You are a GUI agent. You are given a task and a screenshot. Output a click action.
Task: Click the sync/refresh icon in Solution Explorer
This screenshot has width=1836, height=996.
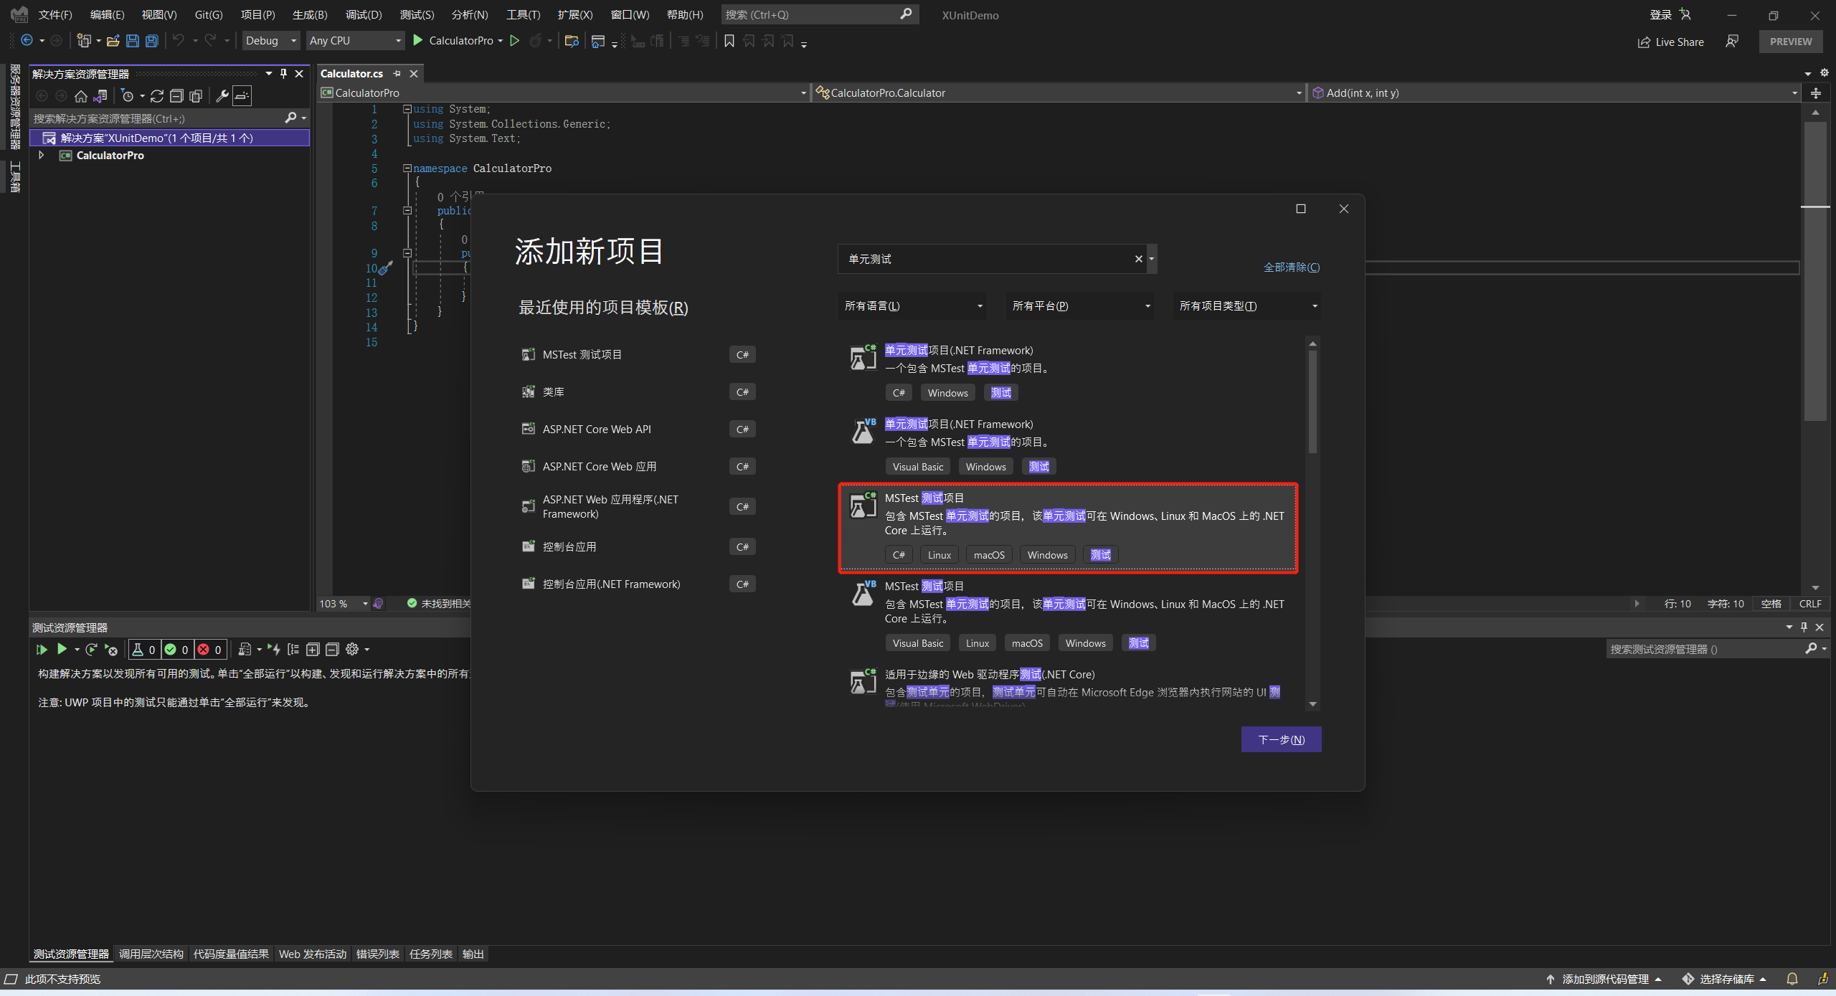click(157, 96)
